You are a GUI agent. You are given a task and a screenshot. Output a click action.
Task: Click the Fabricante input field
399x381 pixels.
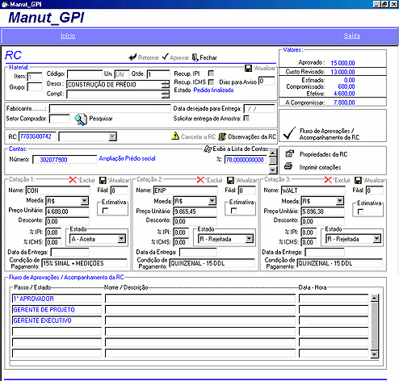(110, 108)
